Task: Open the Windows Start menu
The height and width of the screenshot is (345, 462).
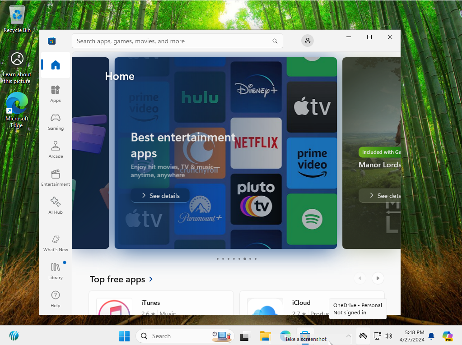Action: click(124, 336)
